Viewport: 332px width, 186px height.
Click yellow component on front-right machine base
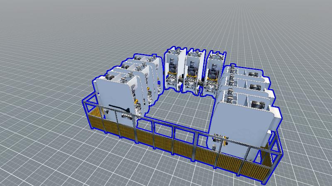click(x=225, y=143)
